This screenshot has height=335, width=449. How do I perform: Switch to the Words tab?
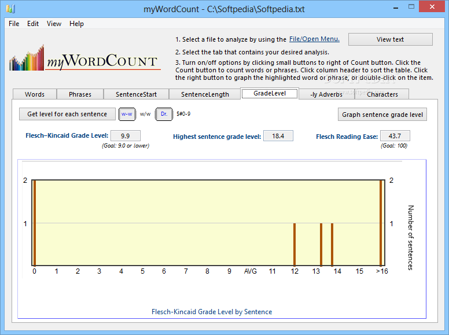[x=35, y=94]
